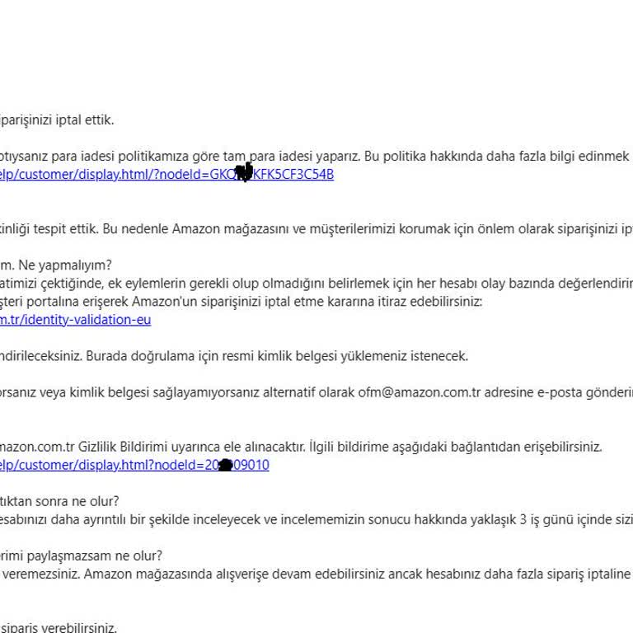The height and width of the screenshot is (633, 633).
Task: Click the line mentioning 'ek eylemlerin gerekli olup olmadığını'
Action: [316, 284]
